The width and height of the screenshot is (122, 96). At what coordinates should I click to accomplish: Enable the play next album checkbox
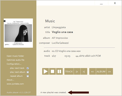click(28, 72)
